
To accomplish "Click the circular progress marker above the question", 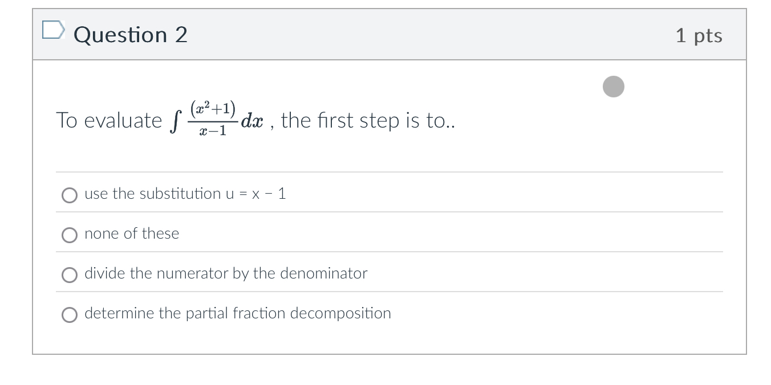I will click(x=614, y=86).
